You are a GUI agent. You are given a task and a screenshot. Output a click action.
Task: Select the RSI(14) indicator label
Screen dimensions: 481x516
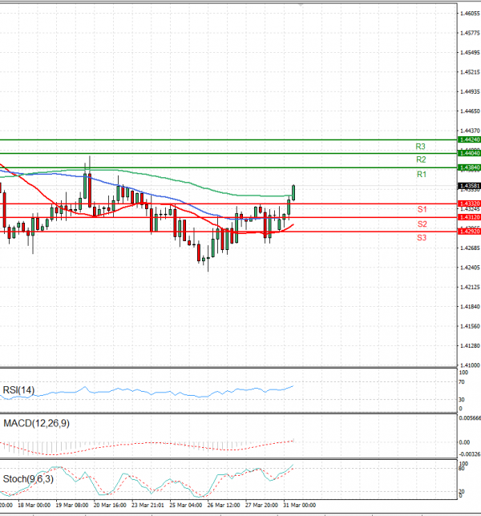18,390
